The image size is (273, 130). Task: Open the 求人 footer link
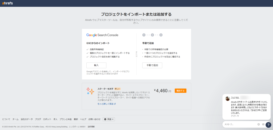(x=55, y=119)
